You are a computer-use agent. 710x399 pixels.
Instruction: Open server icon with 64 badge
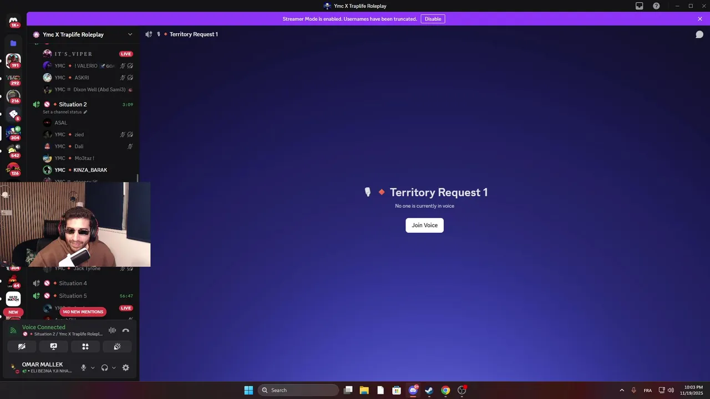[x=13, y=281]
